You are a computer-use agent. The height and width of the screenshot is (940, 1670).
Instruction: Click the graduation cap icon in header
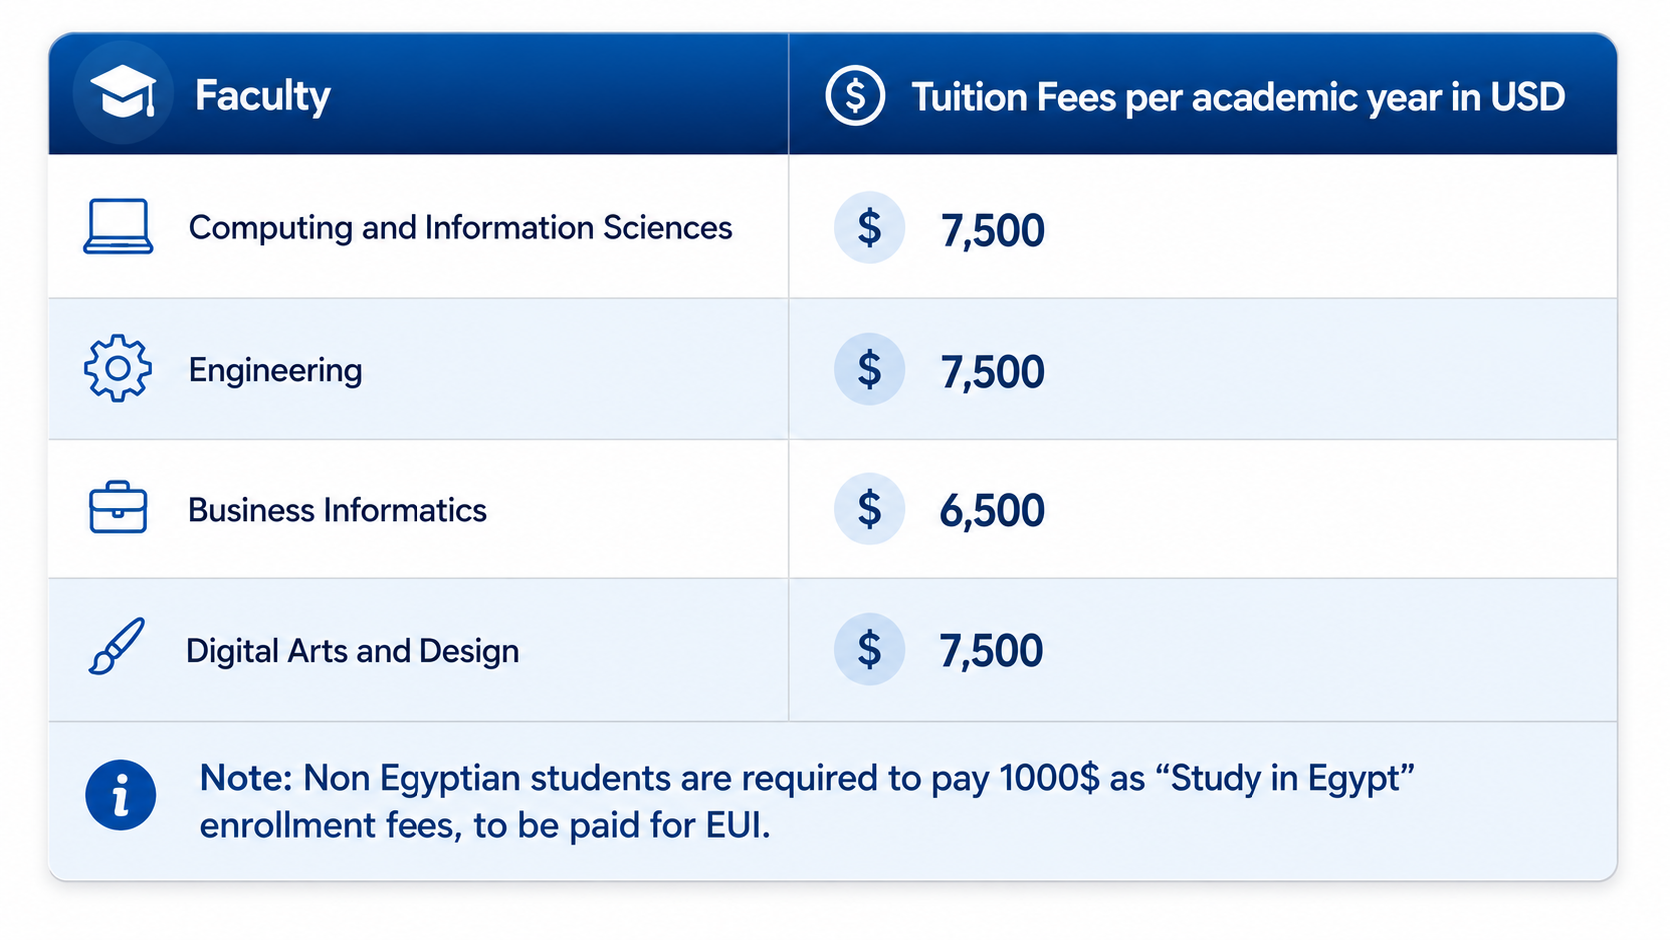(x=123, y=93)
